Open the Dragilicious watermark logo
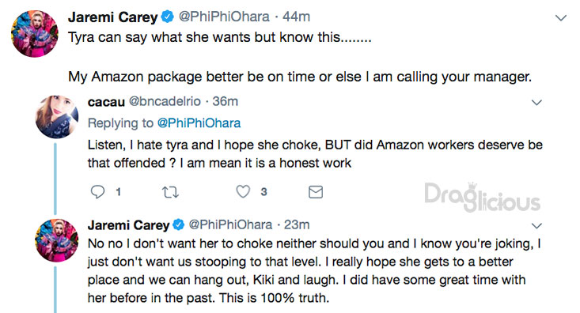 [482, 198]
